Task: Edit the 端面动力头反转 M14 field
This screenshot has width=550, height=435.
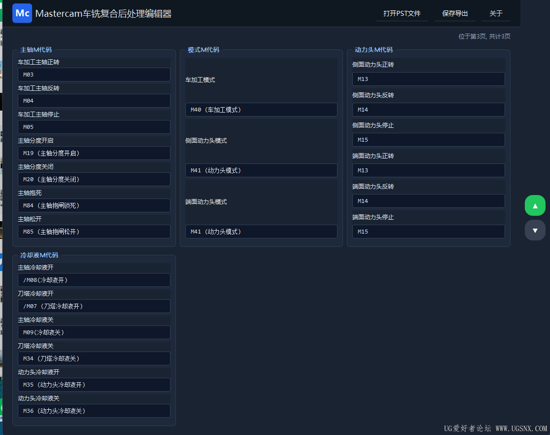Action: 428,201
